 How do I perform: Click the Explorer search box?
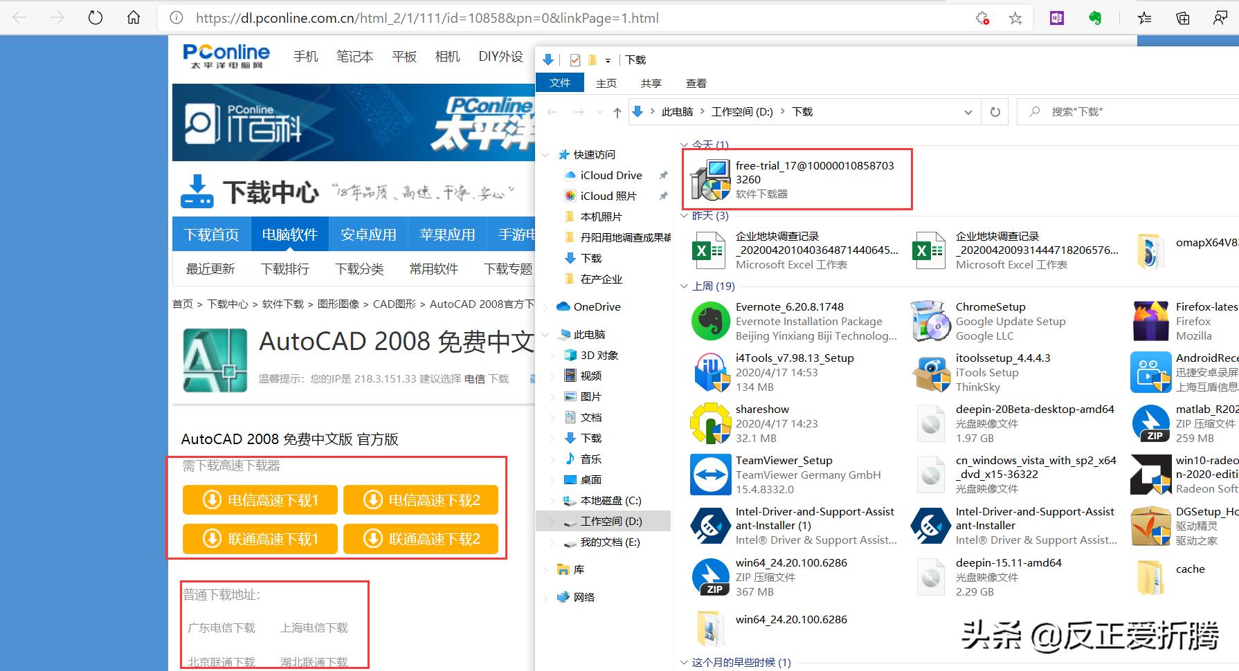[x=1128, y=112]
